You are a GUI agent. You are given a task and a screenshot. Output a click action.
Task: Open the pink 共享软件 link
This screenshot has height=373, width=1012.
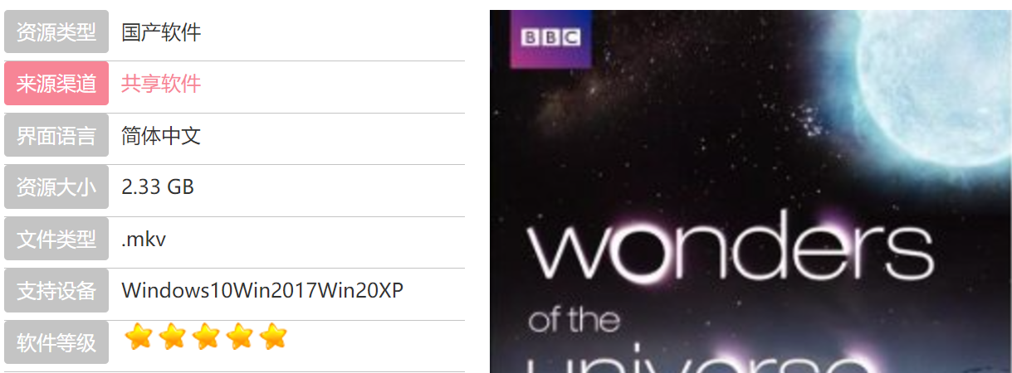[161, 84]
